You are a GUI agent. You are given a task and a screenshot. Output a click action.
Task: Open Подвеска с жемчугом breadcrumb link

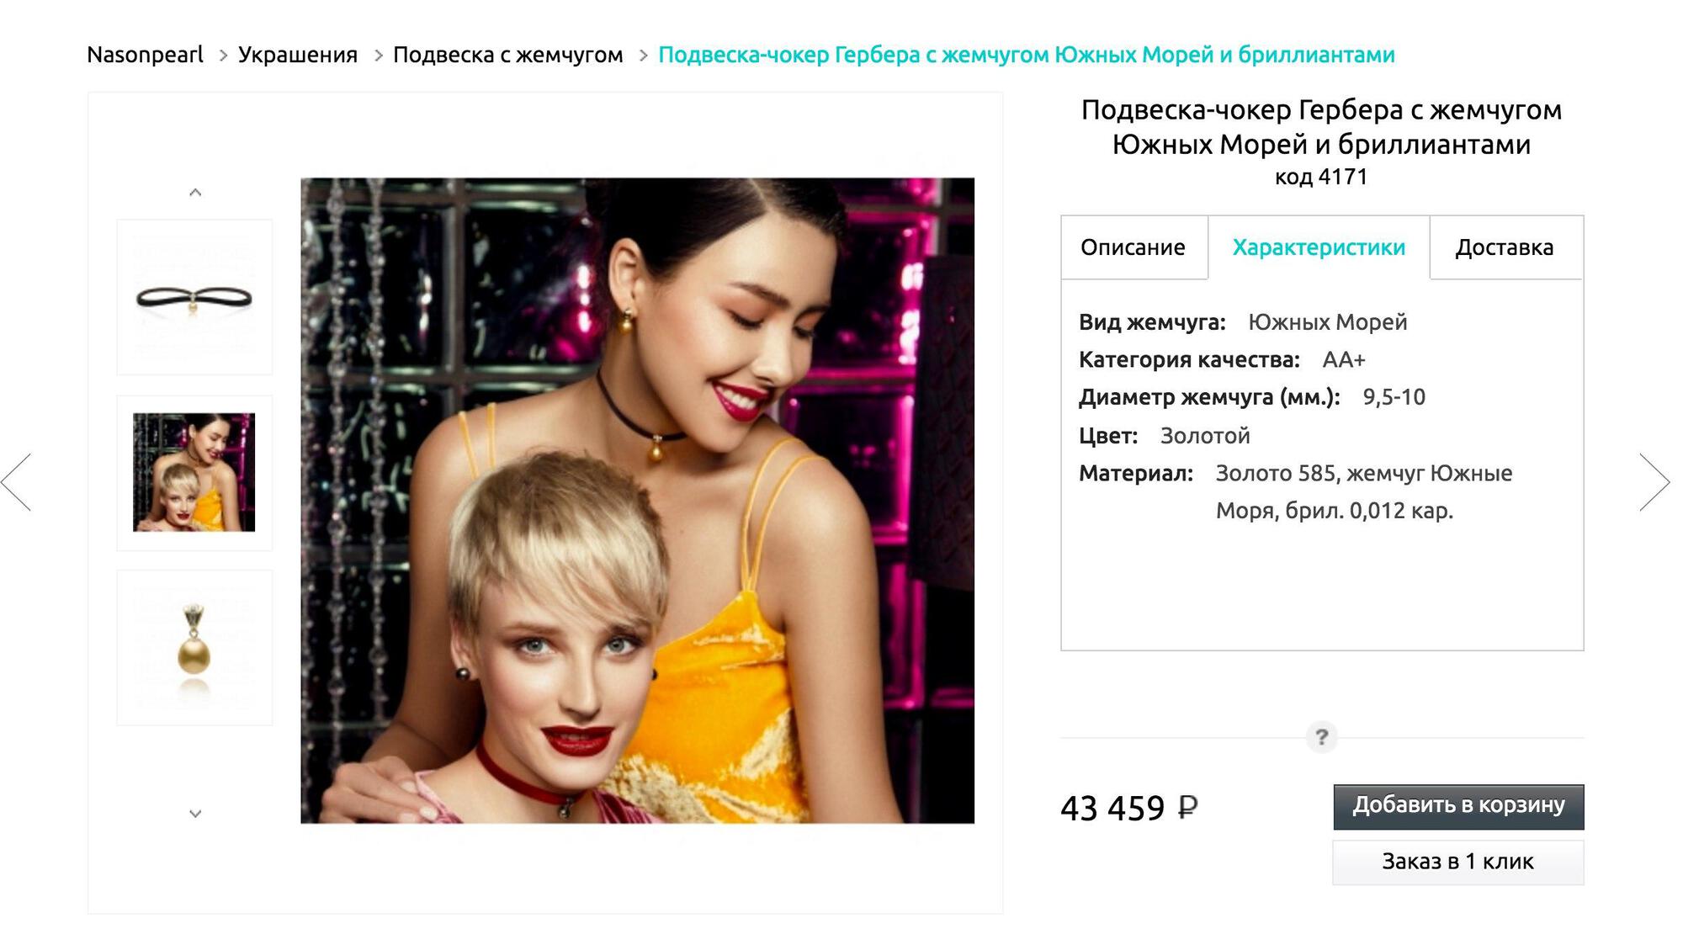coord(508,55)
